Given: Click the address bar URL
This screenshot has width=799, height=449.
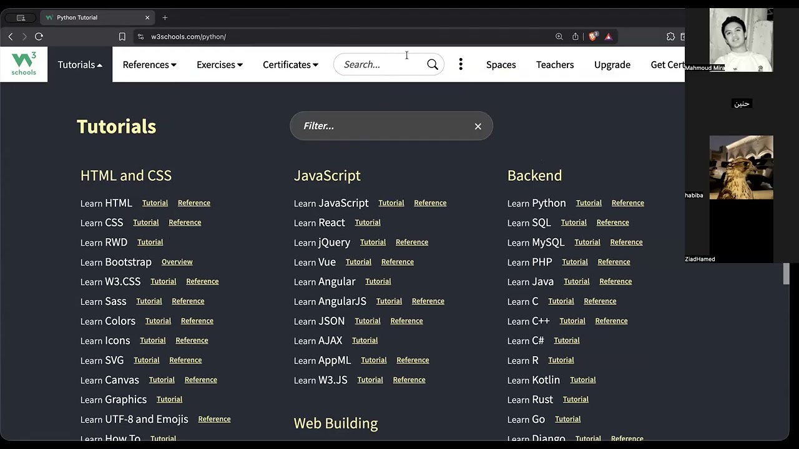Looking at the screenshot, I should (x=189, y=37).
